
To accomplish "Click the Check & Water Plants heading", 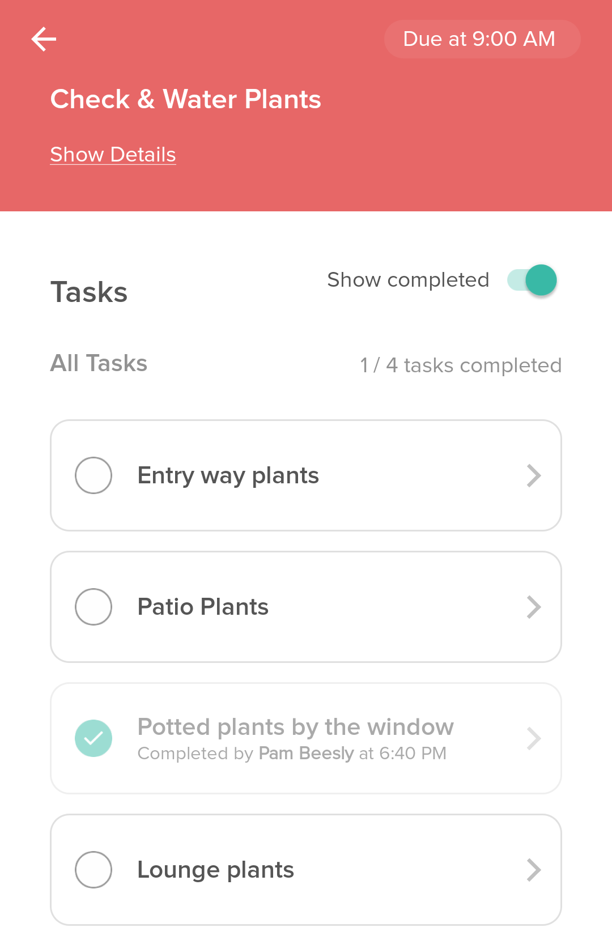I will coord(185,99).
